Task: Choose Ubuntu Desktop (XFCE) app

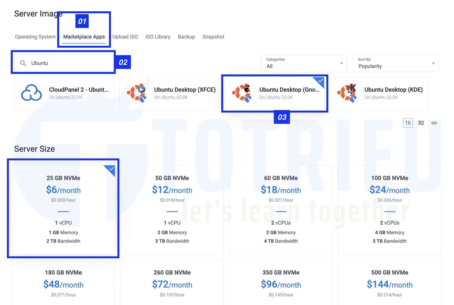Action: pyautogui.click(x=169, y=94)
